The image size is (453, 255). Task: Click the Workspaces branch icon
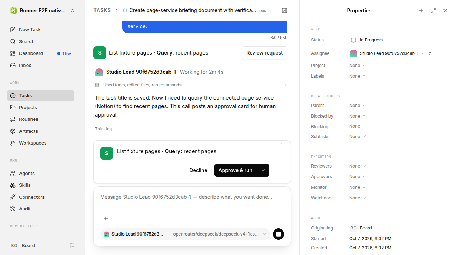[x=13, y=143]
